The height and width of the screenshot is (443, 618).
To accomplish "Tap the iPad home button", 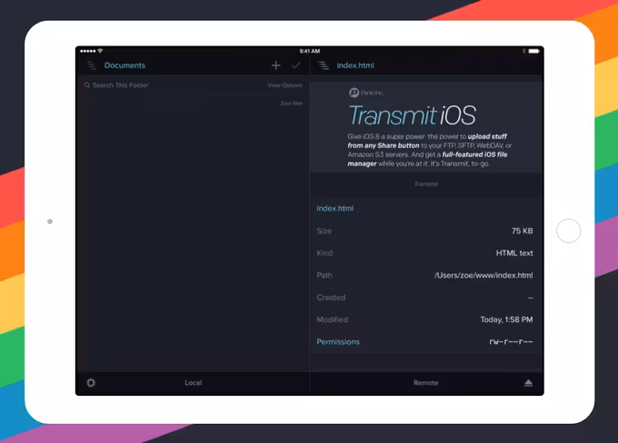I will [568, 231].
